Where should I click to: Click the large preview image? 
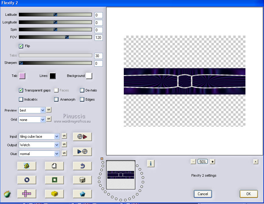(185, 81)
